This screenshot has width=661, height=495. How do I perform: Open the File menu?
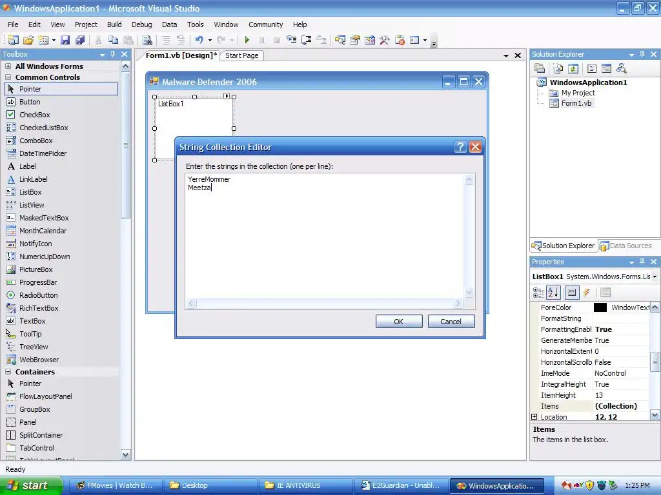click(x=13, y=24)
